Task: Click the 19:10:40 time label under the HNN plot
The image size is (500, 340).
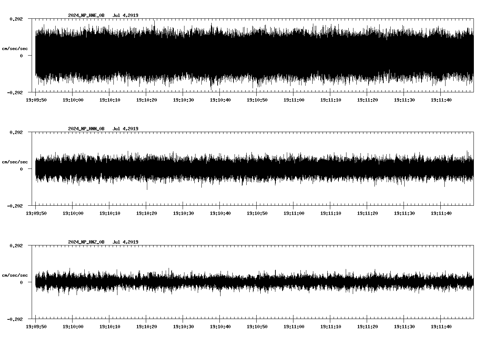Action: tap(220, 213)
